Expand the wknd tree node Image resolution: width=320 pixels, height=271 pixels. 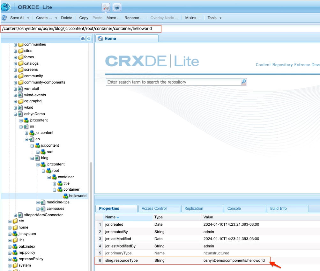[15, 108]
